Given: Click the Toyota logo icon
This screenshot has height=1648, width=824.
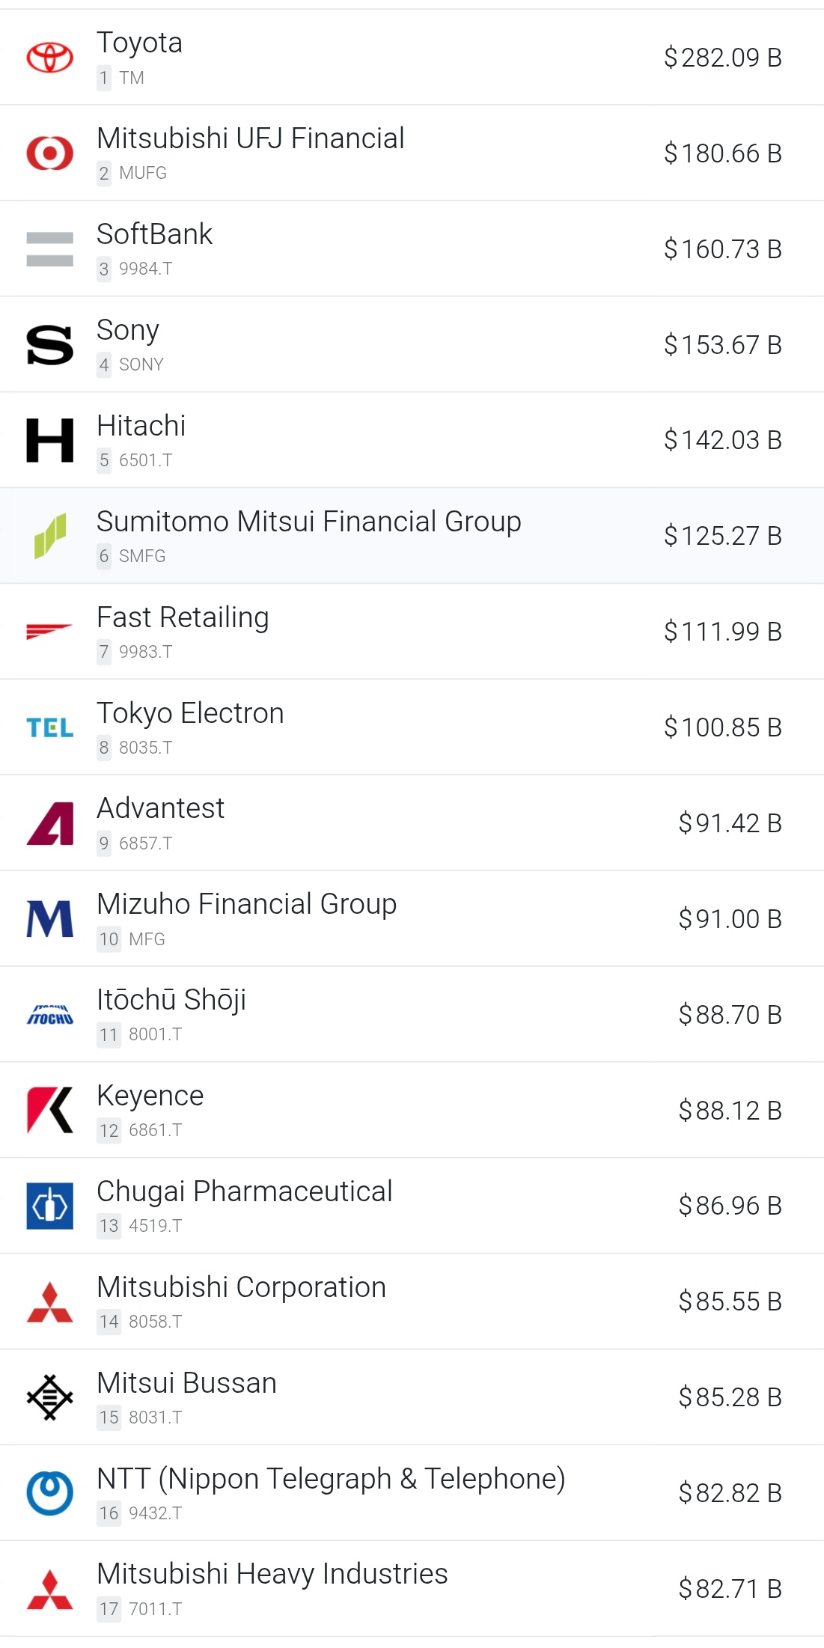Looking at the screenshot, I should point(49,58).
